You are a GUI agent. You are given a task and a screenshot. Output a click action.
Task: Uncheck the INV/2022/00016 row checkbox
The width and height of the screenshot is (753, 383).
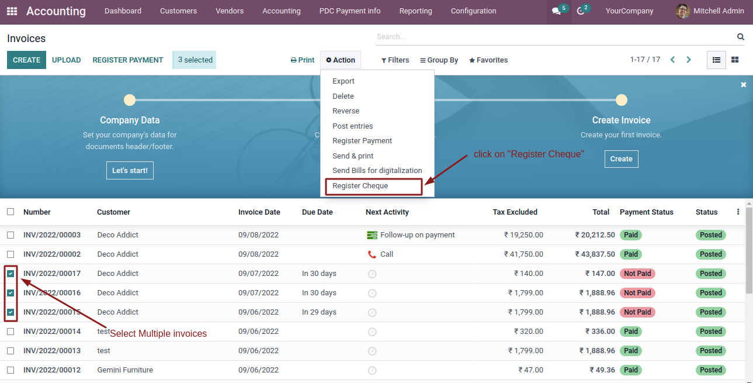point(11,293)
